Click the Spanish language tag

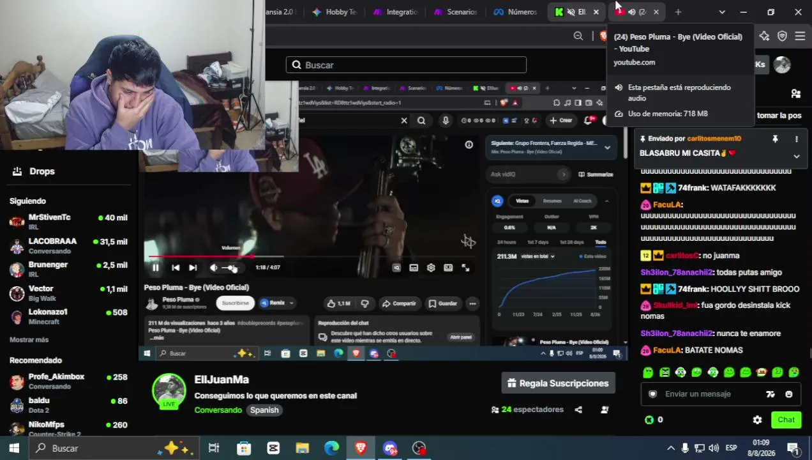point(264,410)
